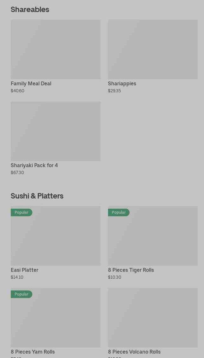Click the Popular badge on Yam Rolls
Screen dimensions: 204x358
(x=21, y=294)
